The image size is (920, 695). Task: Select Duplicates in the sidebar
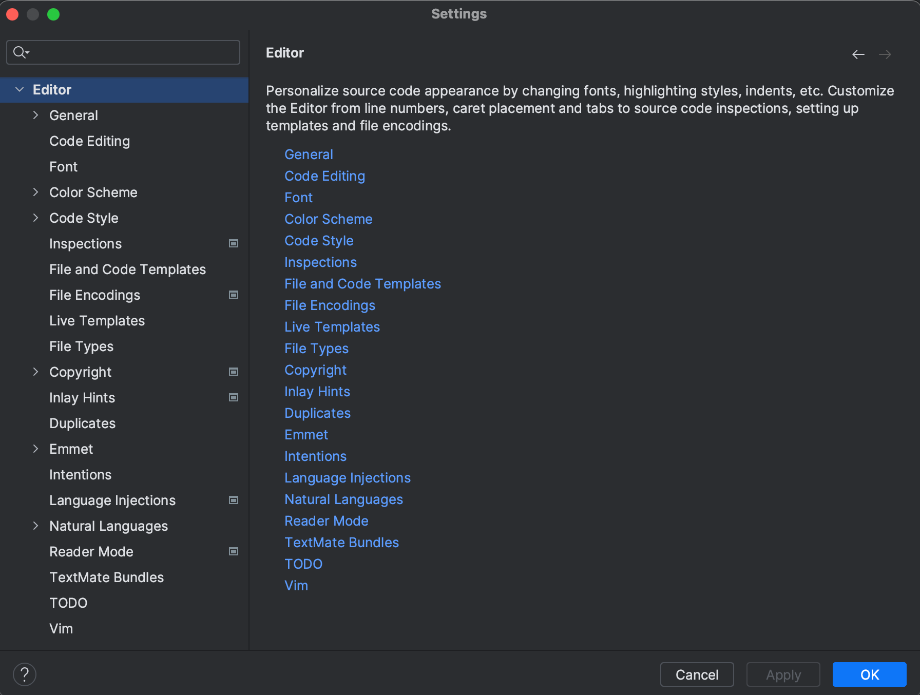click(x=82, y=423)
